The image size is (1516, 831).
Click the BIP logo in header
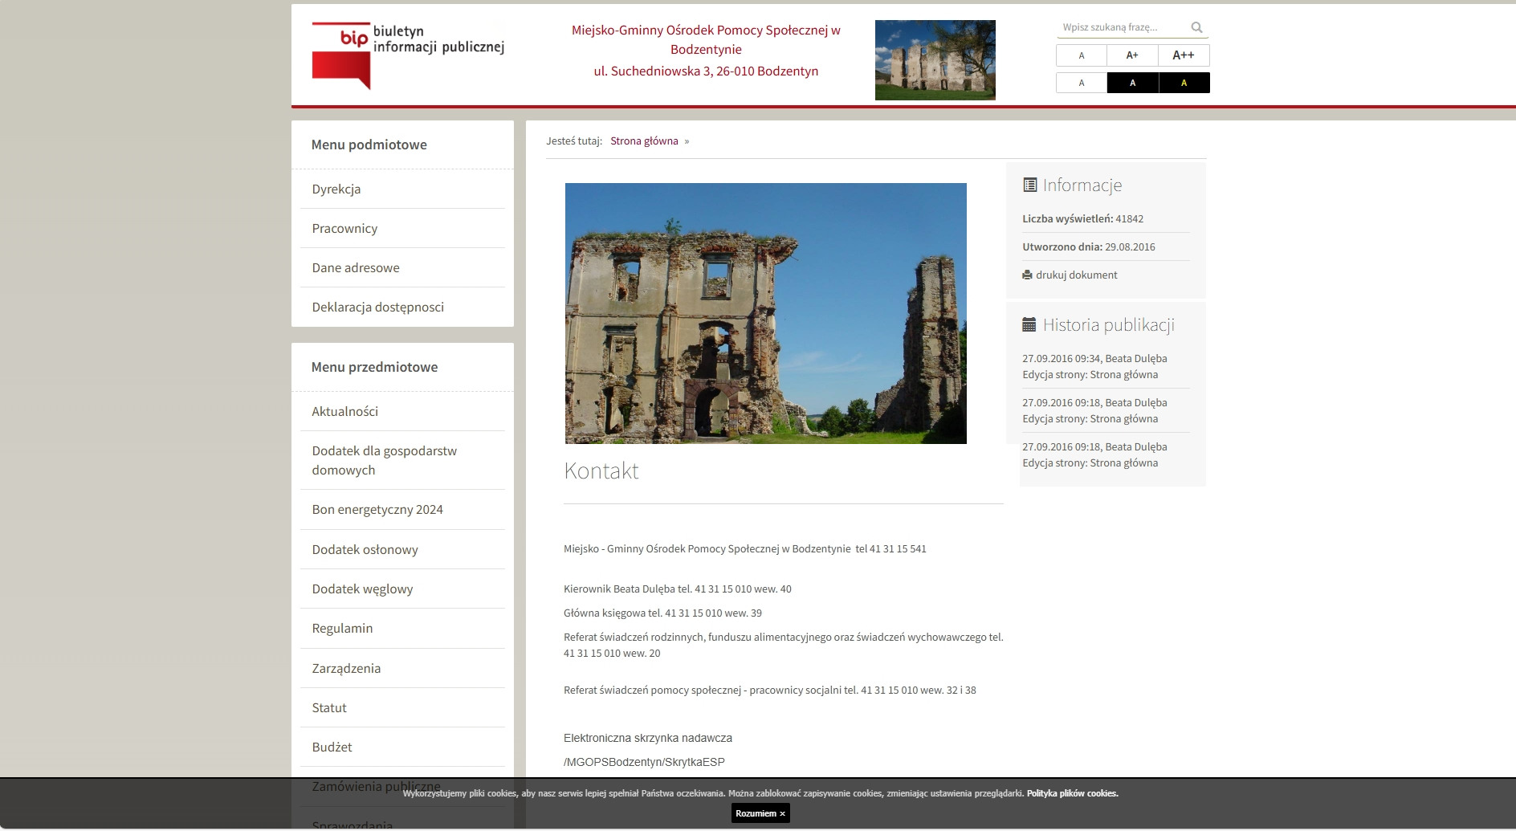click(x=407, y=55)
